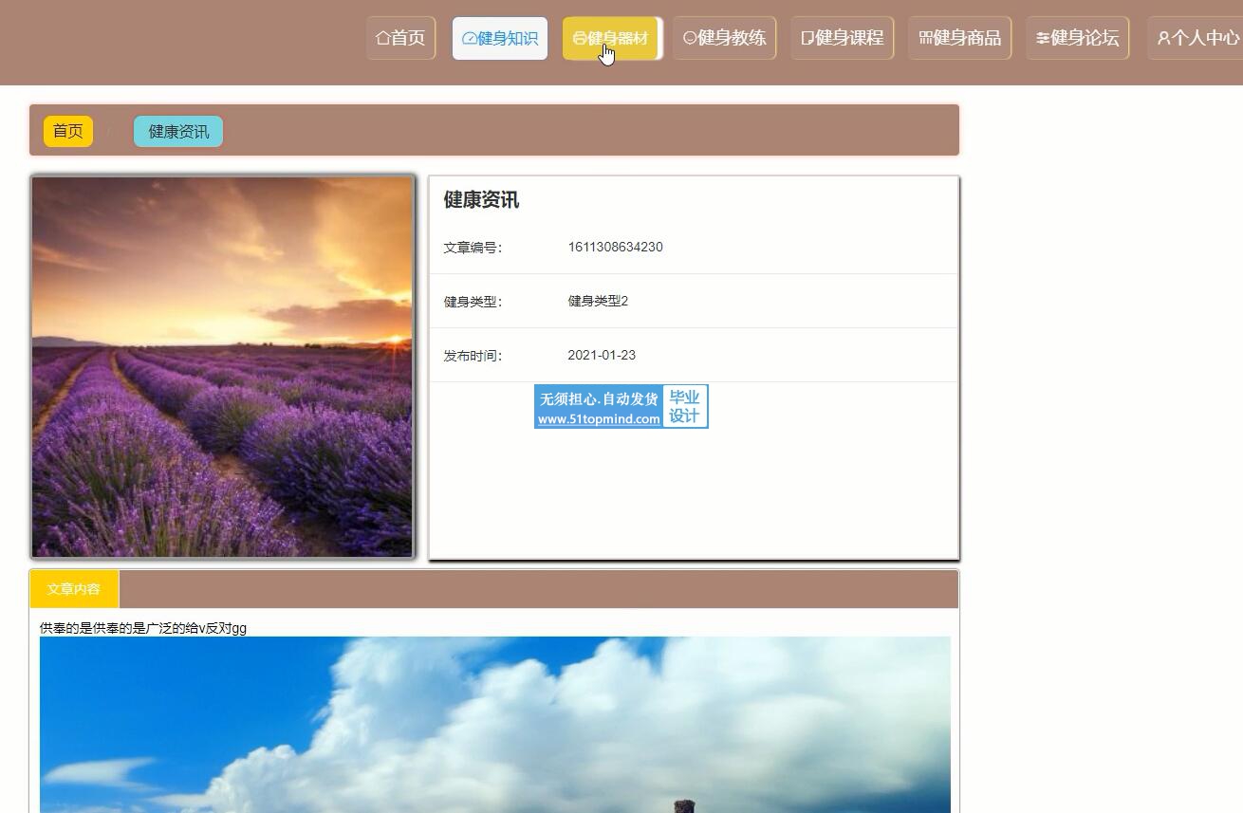1243x813 pixels.
Task: Go to the 健身器材 menu item
Action: click(612, 38)
